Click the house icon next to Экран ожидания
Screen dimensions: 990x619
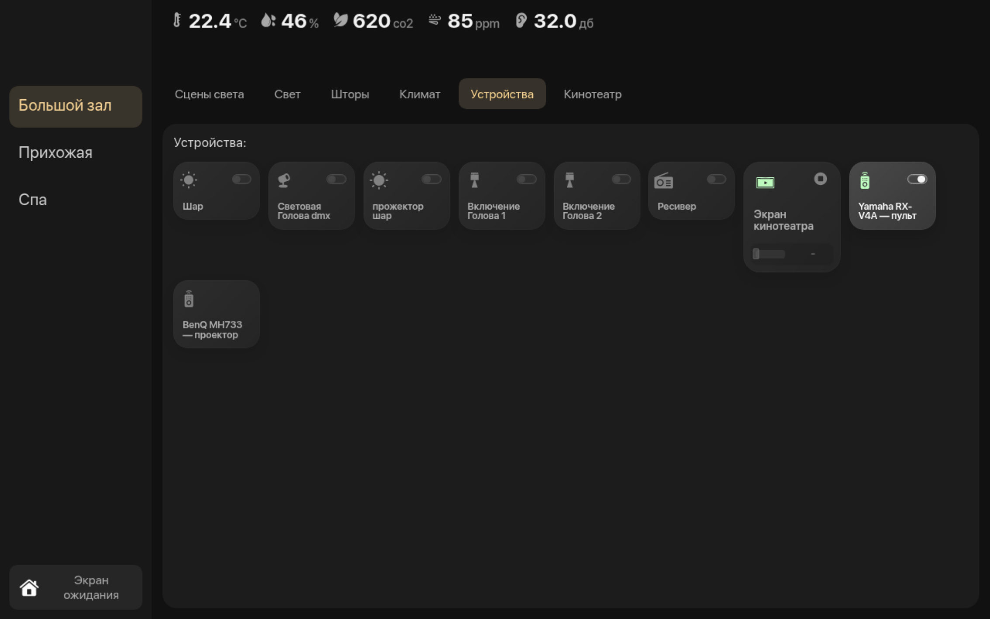point(29,588)
